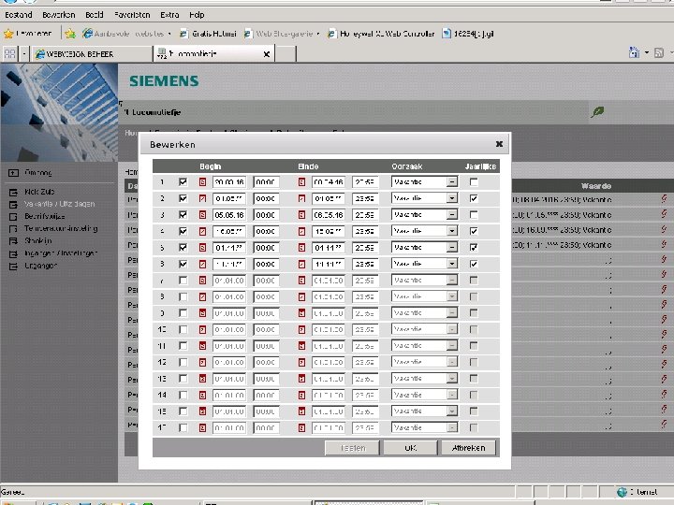Open Temperatuurinstelling in the sidebar
The width and height of the screenshot is (674, 505).
click(61, 229)
